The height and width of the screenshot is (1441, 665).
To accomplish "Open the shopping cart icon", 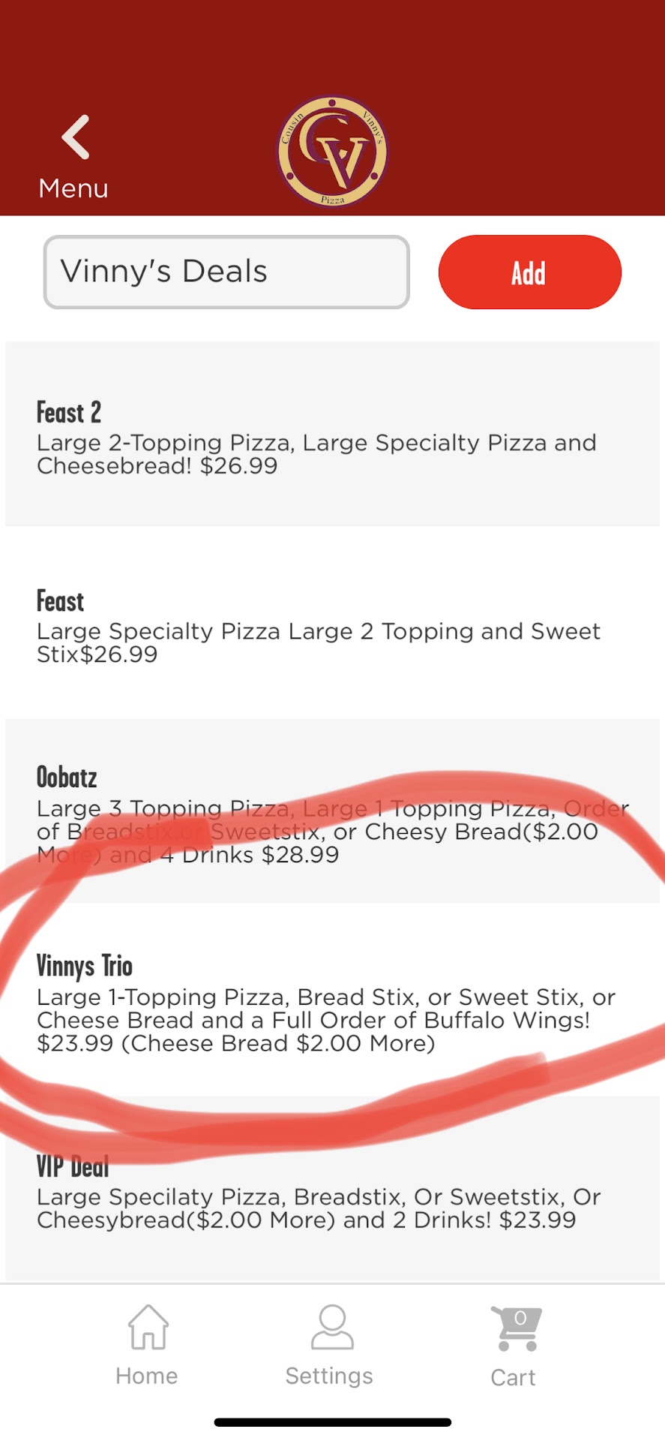I will 516,1328.
